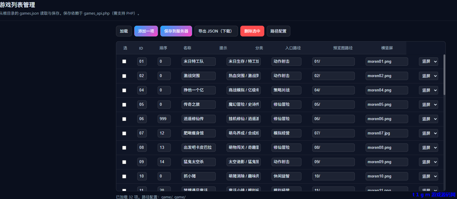Click the 保存到服务器 button

click(176, 31)
